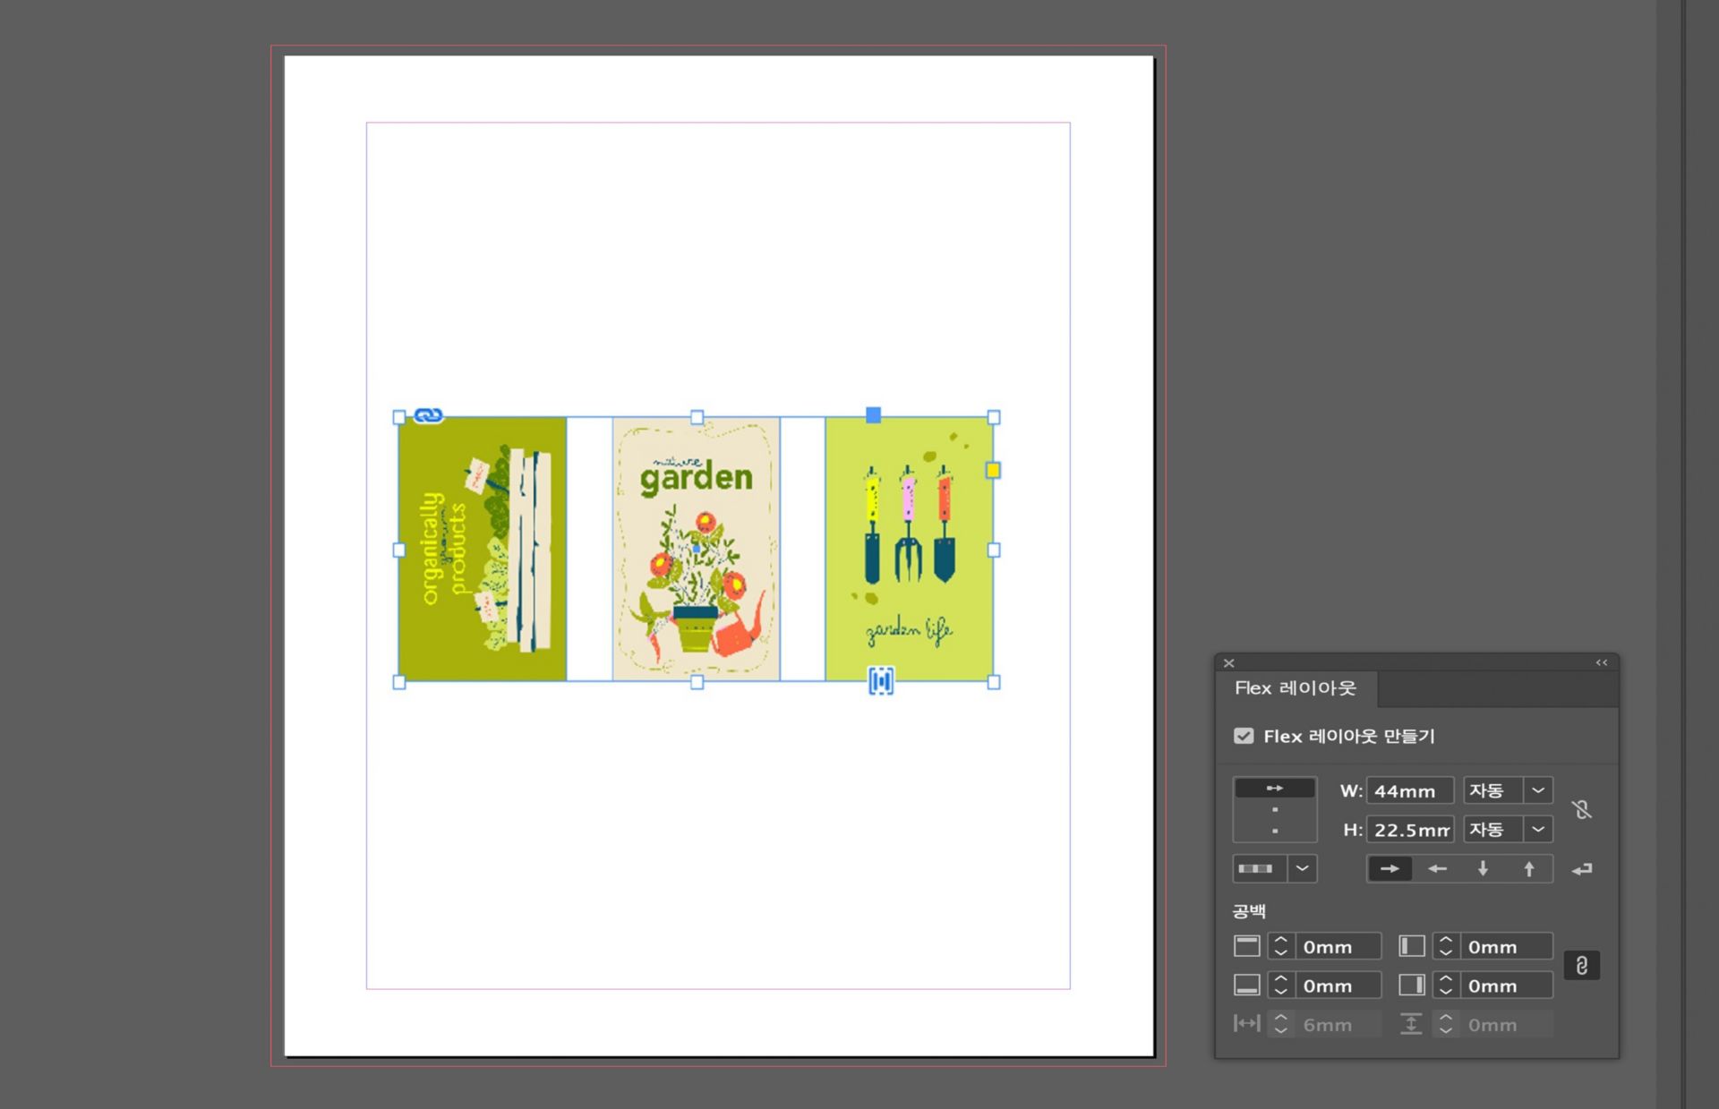Increase the top padding stepper value
The height and width of the screenshot is (1109, 1719).
(1280, 940)
